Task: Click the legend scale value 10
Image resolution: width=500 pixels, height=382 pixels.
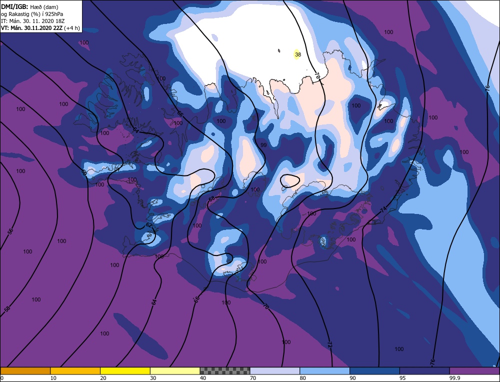Action: pyautogui.click(x=52, y=378)
